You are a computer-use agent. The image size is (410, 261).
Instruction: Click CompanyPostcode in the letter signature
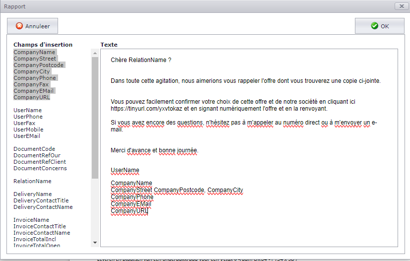(x=179, y=190)
